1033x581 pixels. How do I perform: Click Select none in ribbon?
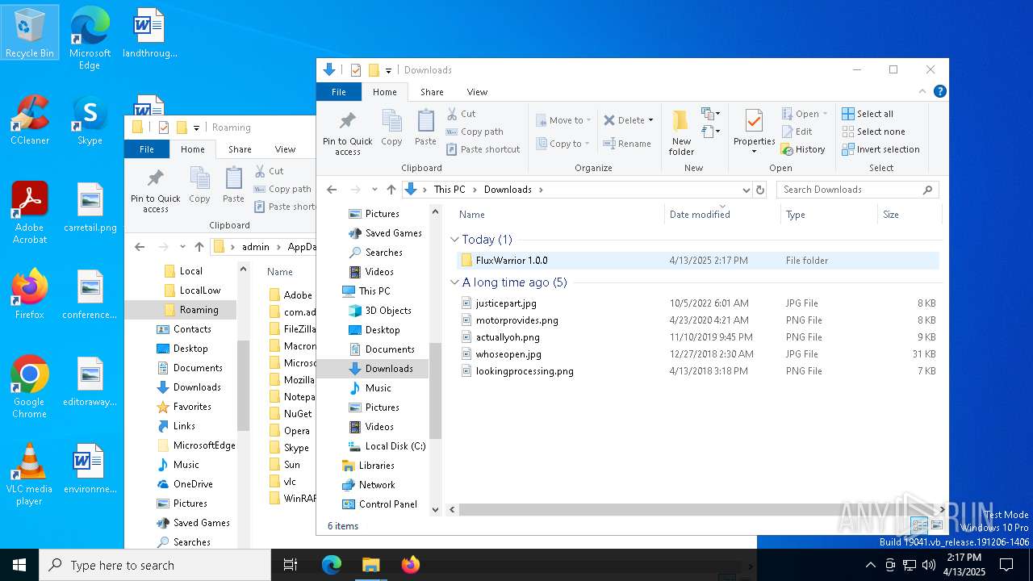(x=873, y=132)
